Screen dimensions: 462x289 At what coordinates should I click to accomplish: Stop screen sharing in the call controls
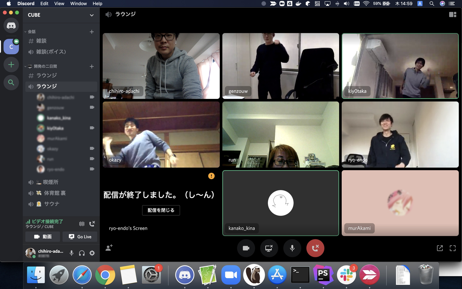pyautogui.click(x=269, y=248)
